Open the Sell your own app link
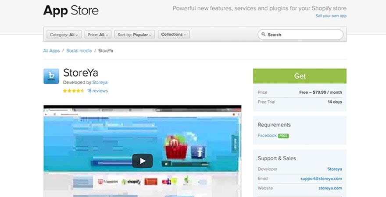Viewport: 386px width, 197px height. 331,16
